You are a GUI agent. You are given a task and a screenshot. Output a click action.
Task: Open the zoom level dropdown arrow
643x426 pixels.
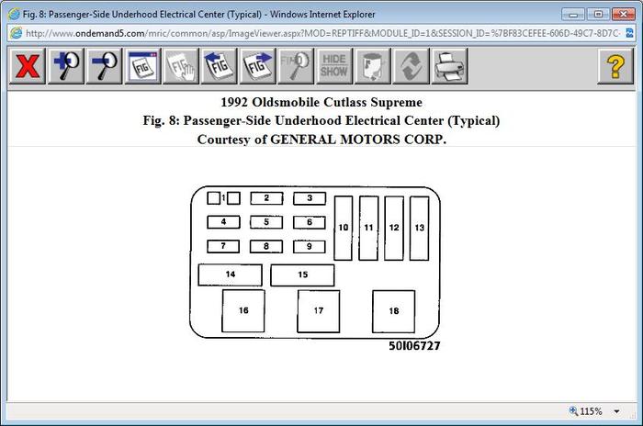click(x=616, y=411)
